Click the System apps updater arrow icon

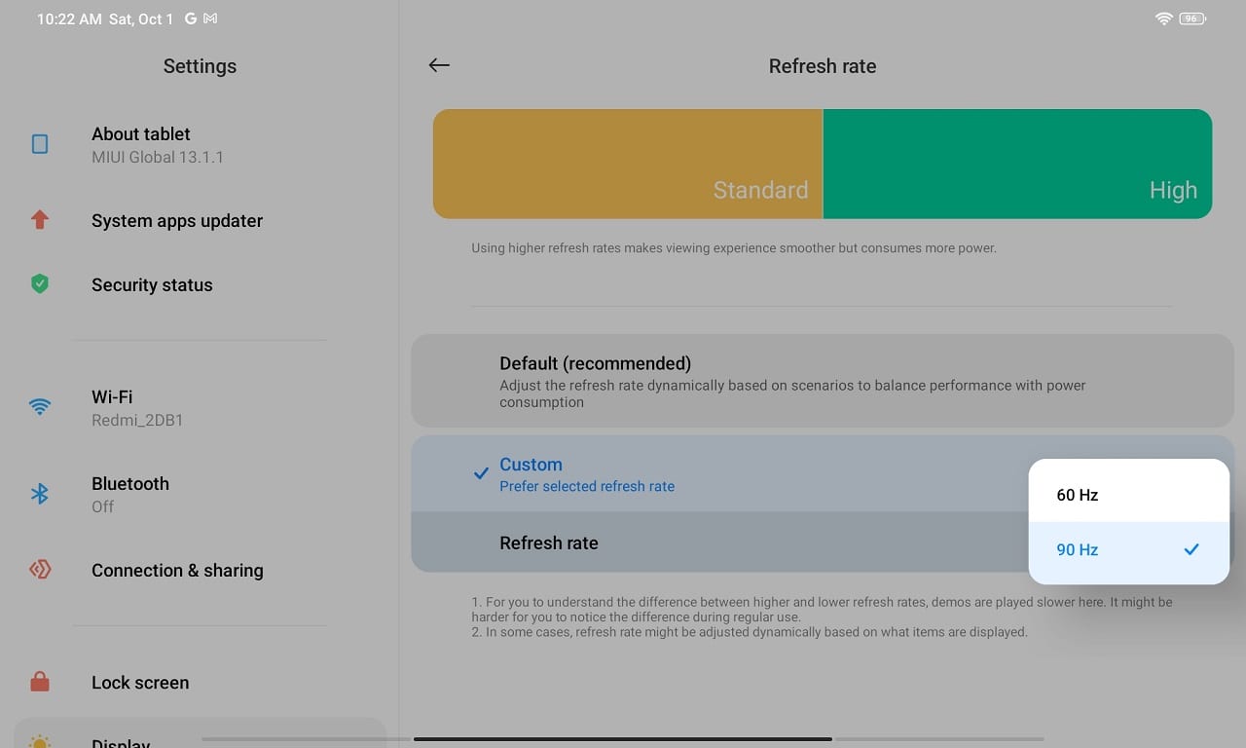point(40,220)
